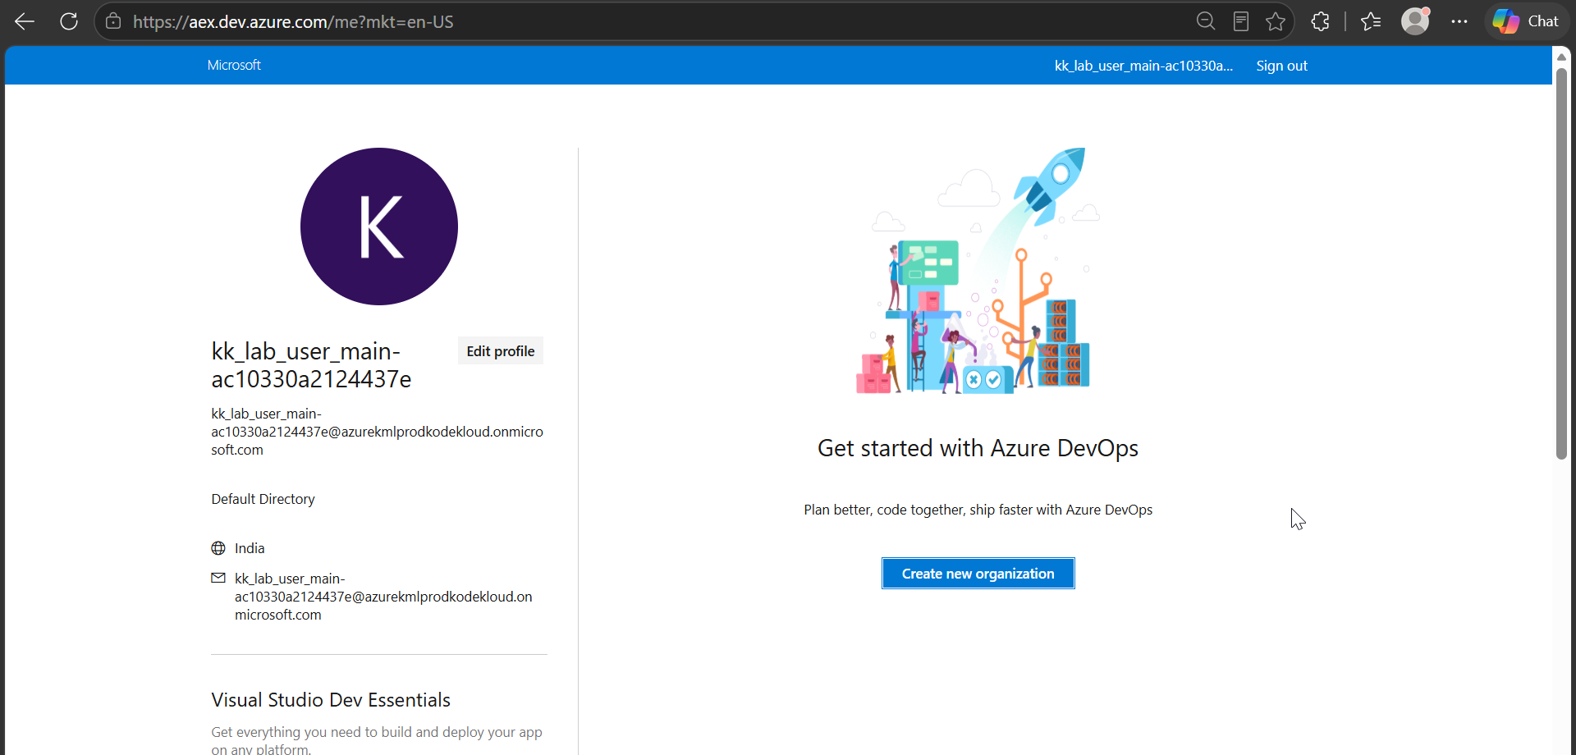Click the scrollbar up arrow
Viewport: 1576px width, 755px height.
pyautogui.click(x=1562, y=57)
